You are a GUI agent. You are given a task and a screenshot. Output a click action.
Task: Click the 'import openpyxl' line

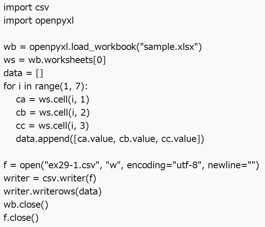coord(38,20)
